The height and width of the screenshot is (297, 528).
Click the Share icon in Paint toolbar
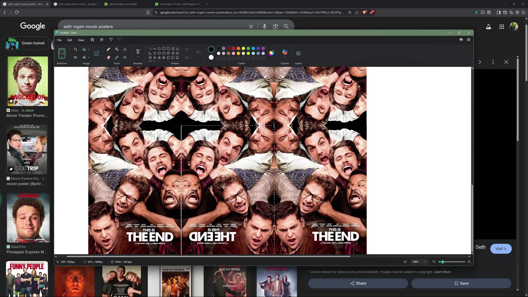[101, 40]
